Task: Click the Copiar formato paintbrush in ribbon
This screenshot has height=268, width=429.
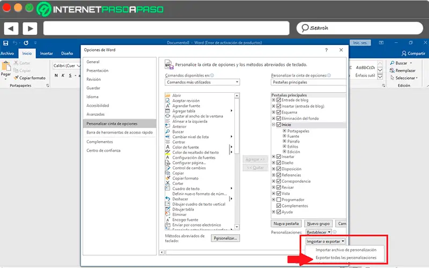Action: click(16, 78)
